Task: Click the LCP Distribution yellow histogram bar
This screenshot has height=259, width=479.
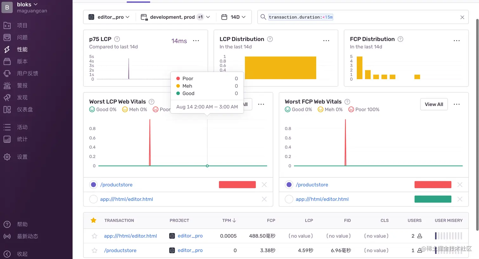Action: tap(280, 68)
